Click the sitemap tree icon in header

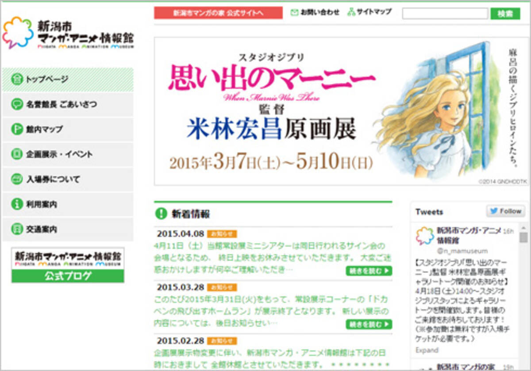(352, 12)
